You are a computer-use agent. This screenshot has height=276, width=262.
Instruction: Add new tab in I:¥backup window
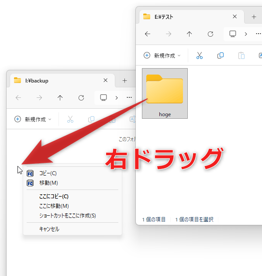[x=125, y=81]
